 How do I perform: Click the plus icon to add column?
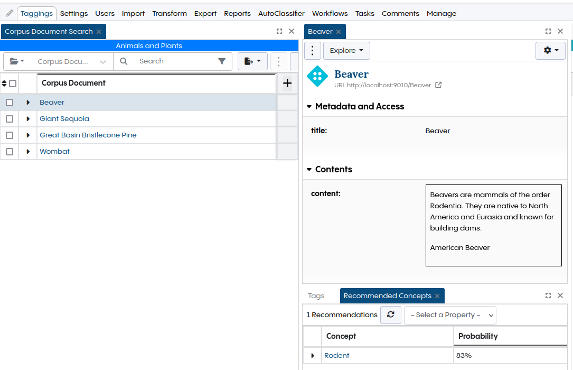click(287, 83)
